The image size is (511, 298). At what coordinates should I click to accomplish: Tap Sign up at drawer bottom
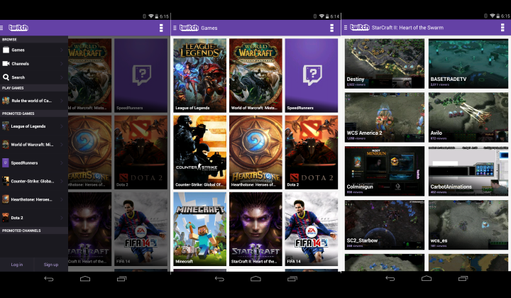51,265
